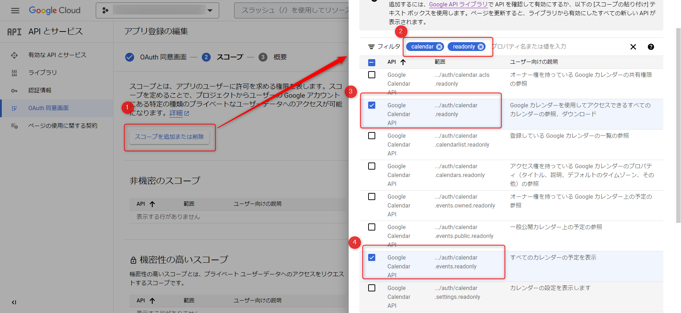Open the Google API ライブラリ link

(x=458, y=4)
